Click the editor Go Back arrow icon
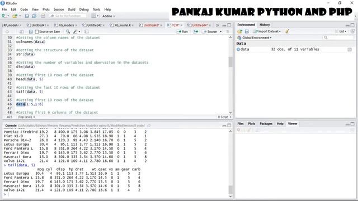The image size is (358, 201). click(x=7, y=32)
